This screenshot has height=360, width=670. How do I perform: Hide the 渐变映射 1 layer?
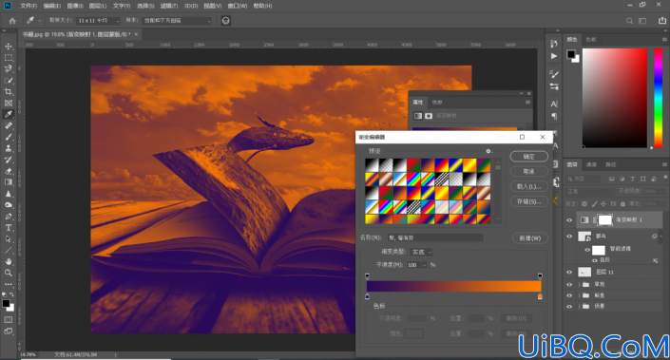[569, 220]
